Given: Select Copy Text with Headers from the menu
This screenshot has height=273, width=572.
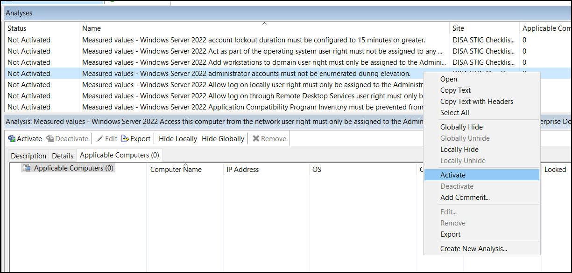Looking at the screenshot, I should click(476, 101).
